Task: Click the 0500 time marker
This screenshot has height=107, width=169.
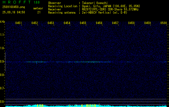Action: (x=164, y=23)
